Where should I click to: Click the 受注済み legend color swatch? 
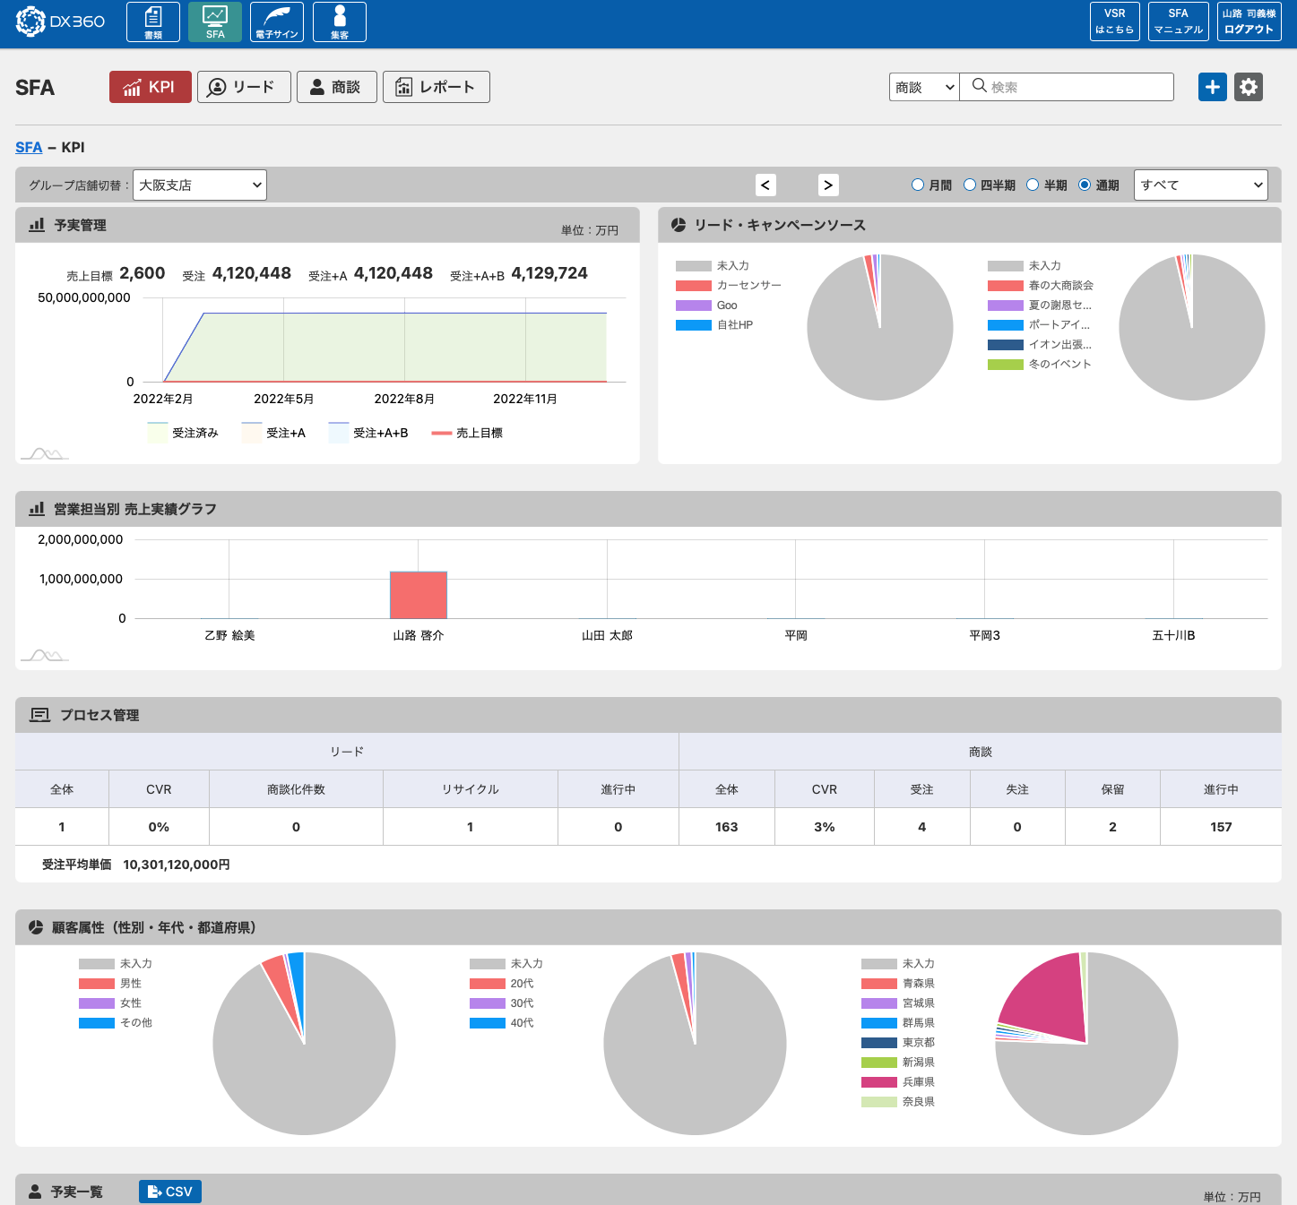point(158,433)
